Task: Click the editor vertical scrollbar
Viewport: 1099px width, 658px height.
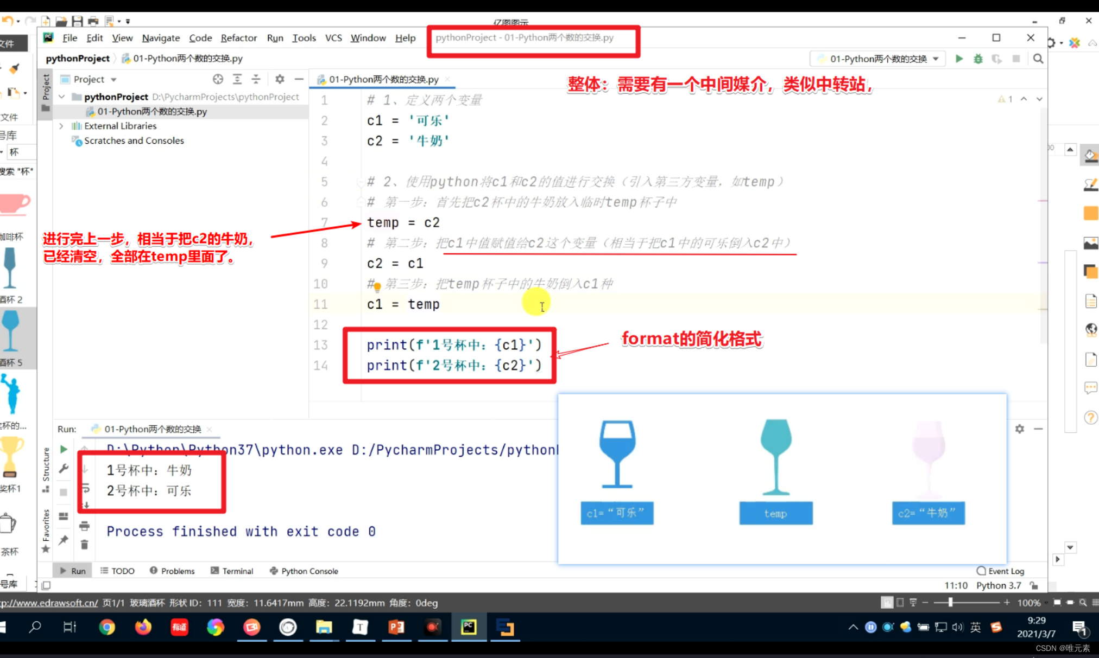Action: tap(1043, 225)
